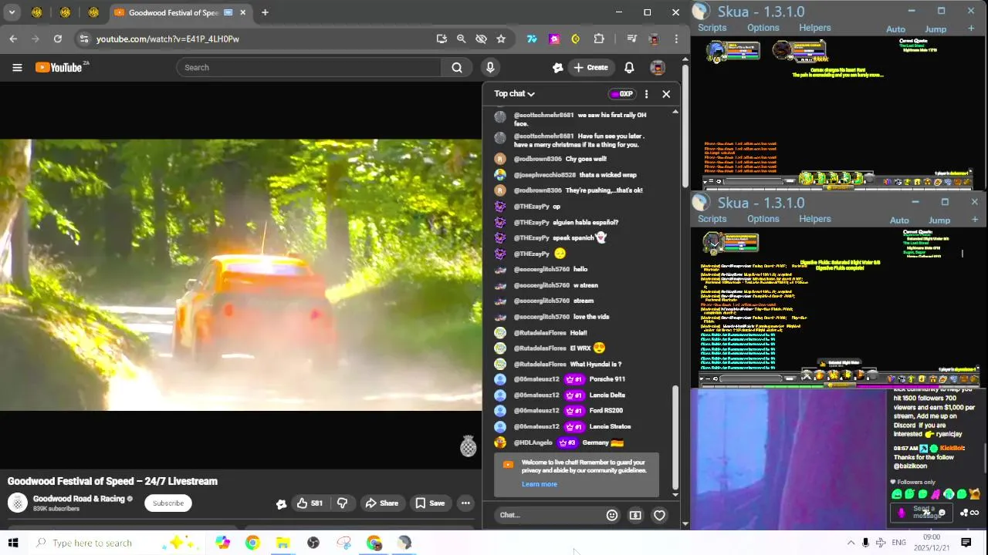Screen dimensions: 988x555
Task: Open File Explorer from taskbar
Action: click(283, 543)
